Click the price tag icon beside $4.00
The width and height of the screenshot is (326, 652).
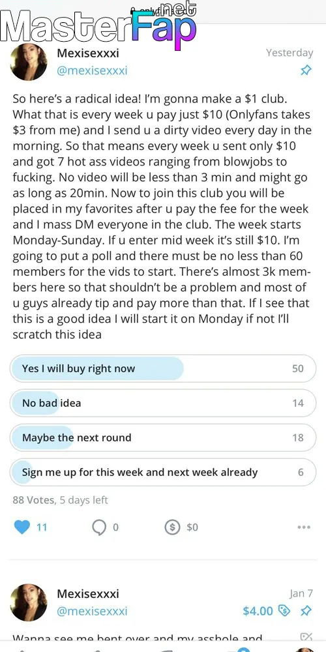pyautogui.click(x=284, y=611)
